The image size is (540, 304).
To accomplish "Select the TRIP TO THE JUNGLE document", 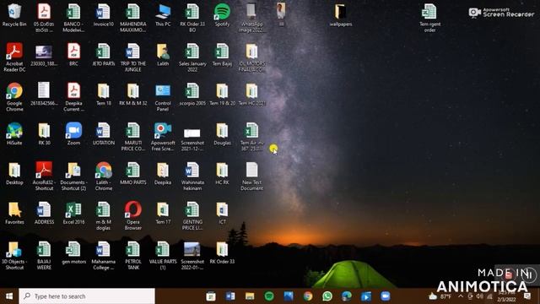I will coord(133,57).
